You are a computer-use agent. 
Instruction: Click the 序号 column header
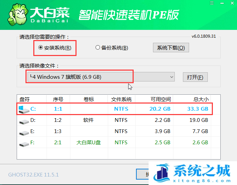(x=58, y=99)
